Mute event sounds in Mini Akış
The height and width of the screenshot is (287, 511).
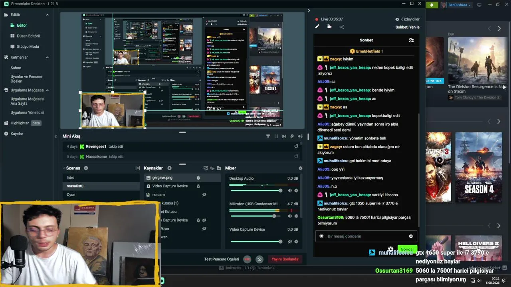tap(292, 136)
